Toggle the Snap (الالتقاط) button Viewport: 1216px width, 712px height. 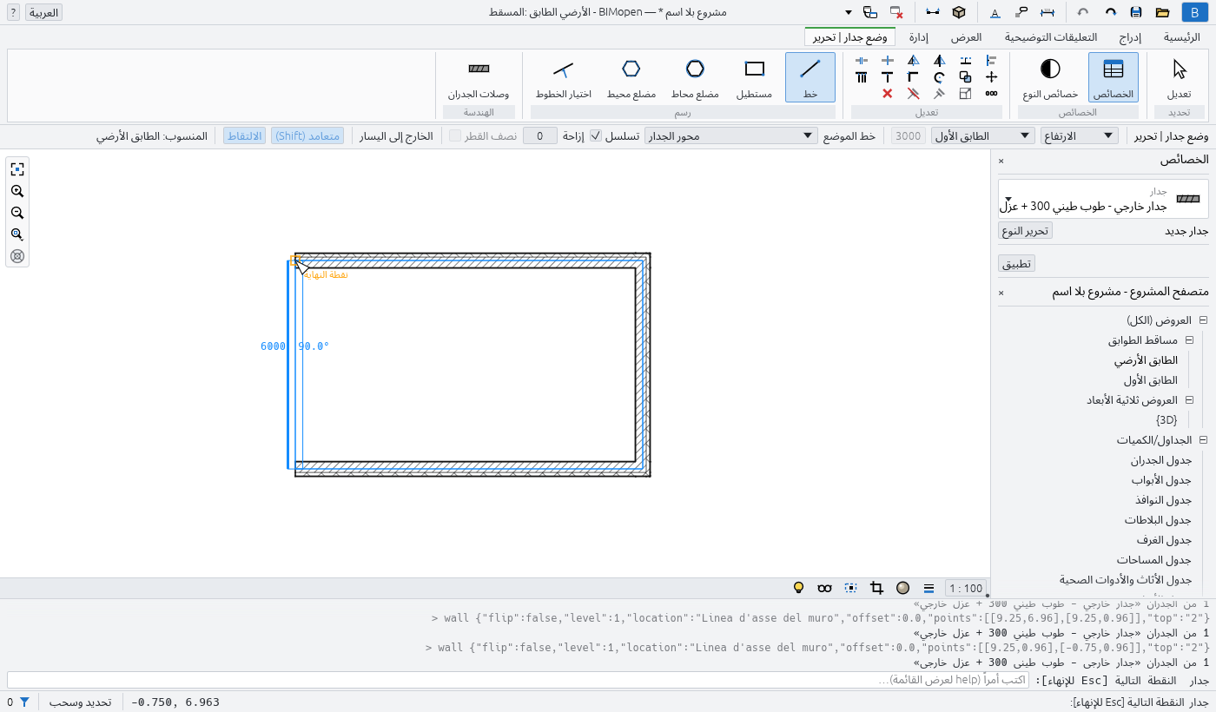pyautogui.click(x=245, y=135)
